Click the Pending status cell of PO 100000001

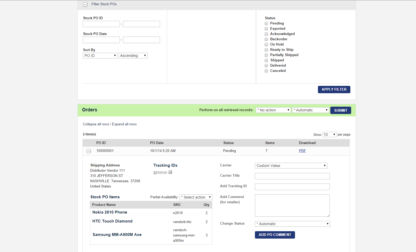(229, 151)
